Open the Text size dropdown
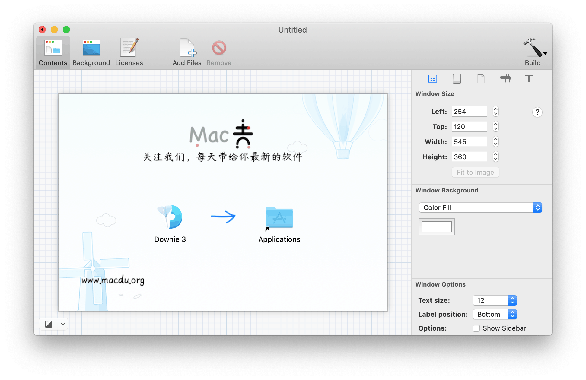 [495, 300]
